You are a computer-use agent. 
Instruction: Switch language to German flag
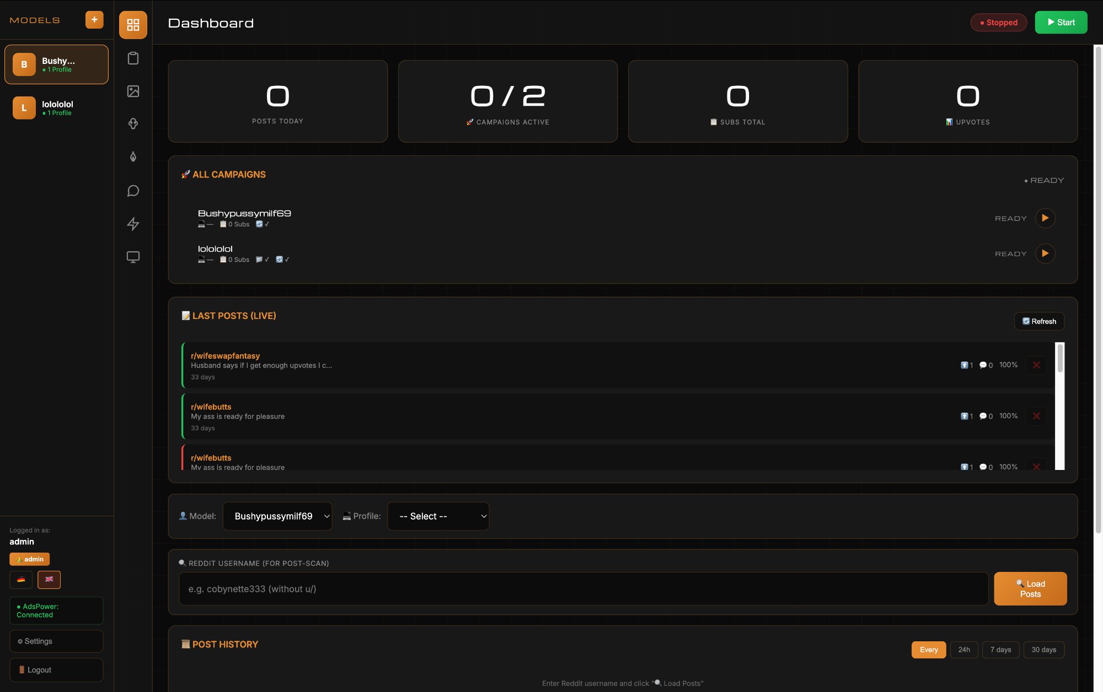point(20,580)
